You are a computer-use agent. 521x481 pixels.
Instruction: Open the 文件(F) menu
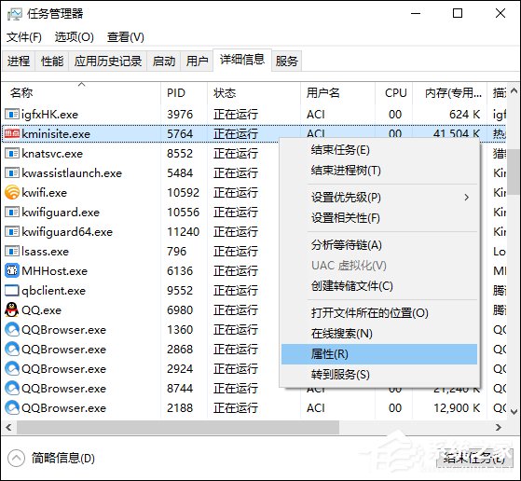[x=24, y=37]
